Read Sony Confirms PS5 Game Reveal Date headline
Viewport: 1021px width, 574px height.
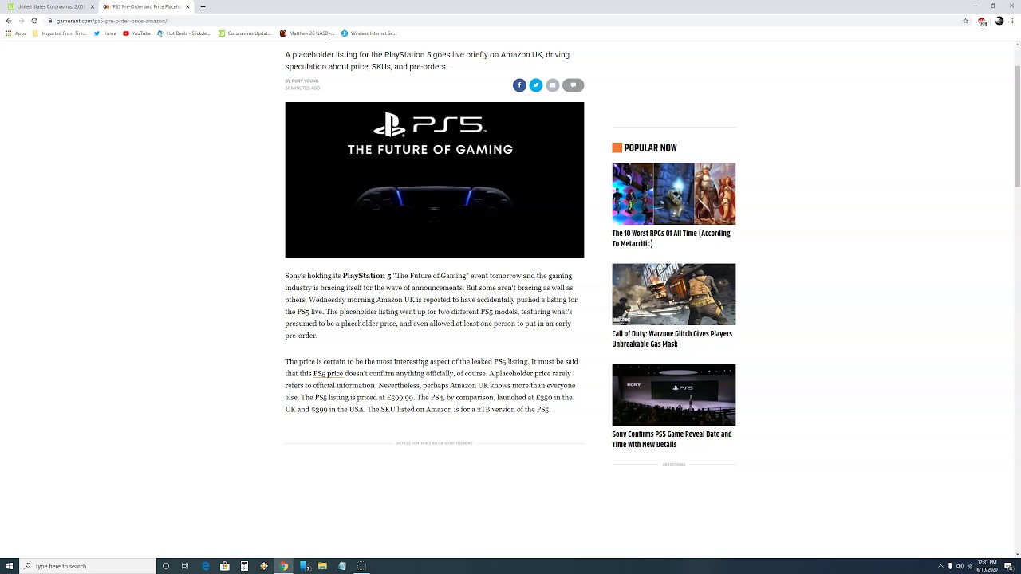point(672,439)
